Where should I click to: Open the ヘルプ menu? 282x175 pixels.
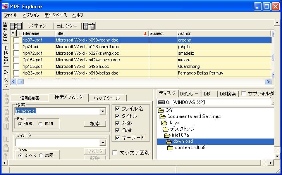pos(78,15)
